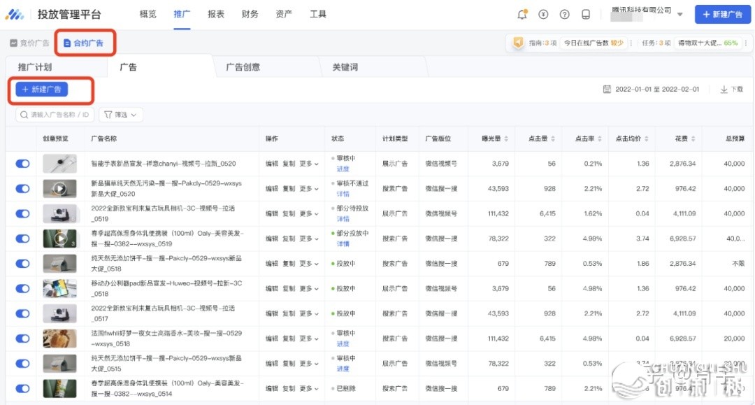Sort the table by 曝光量 column
The height and width of the screenshot is (405, 755).
point(506,139)
